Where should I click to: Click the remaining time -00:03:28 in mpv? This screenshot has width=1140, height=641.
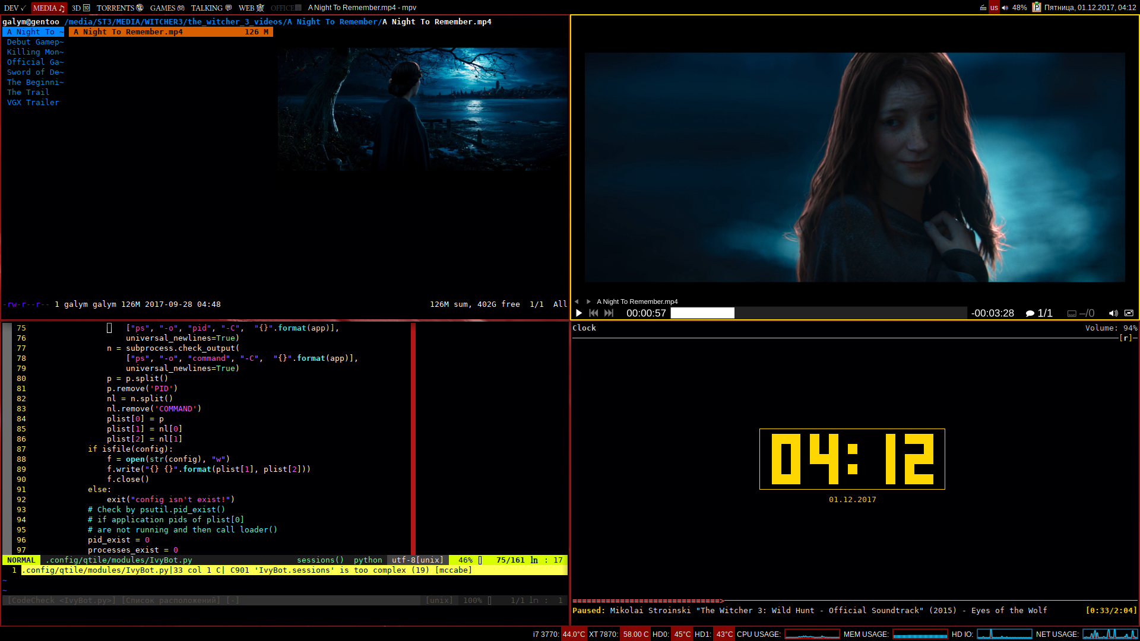click(992, 313)
